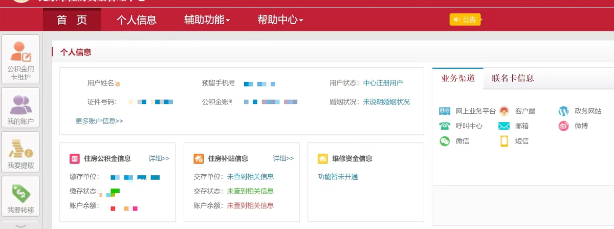This screenshot has height=229, width=614.
Task: Click 更多账户信息>> link
Action: point(99,121)
